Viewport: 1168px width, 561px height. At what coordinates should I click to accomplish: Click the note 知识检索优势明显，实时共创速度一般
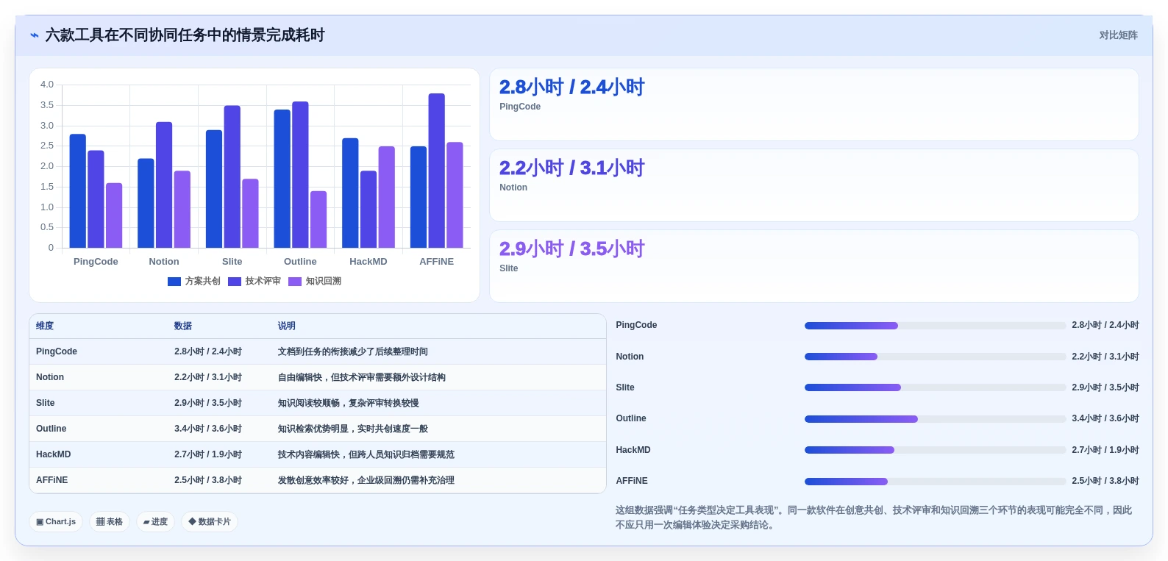point(353,429)
